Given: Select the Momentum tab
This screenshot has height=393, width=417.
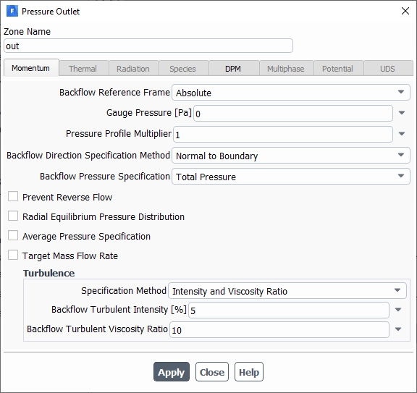Looking at the screenshot, I should pos(31,68).
